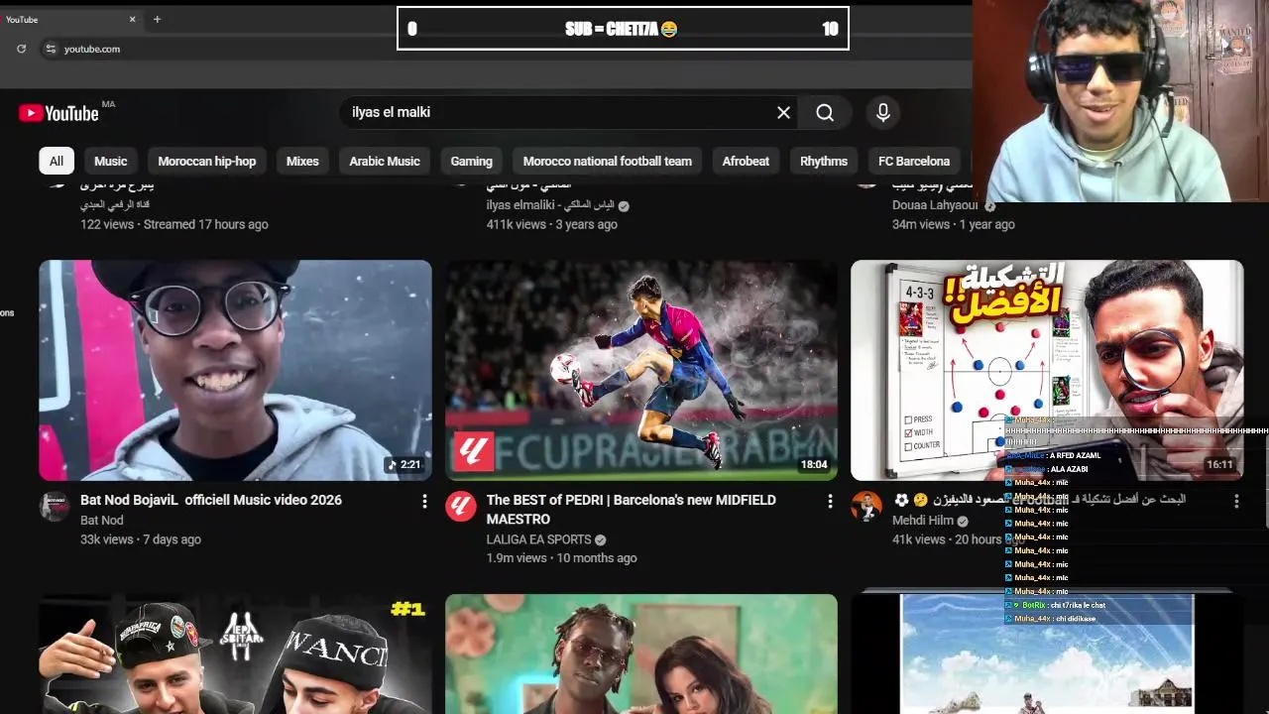Run search with the magnifier icon
Image resolution: width=1269 pixels, height=714 pixels.
(x=825, y=113)
